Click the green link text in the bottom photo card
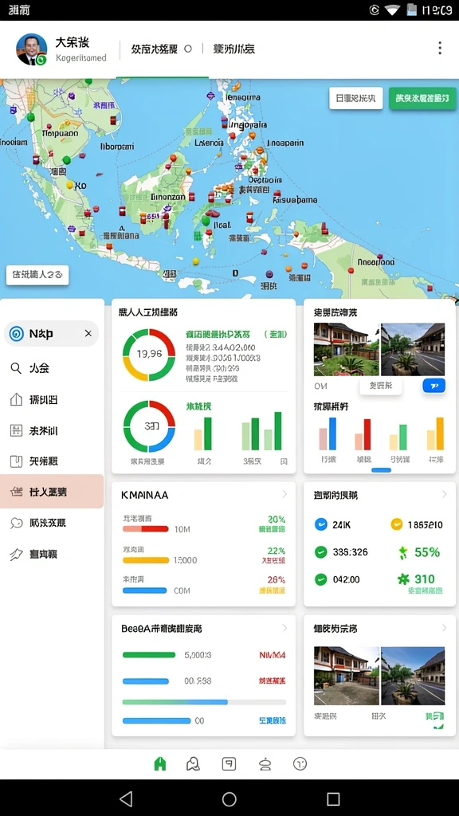 click(434, 716)
